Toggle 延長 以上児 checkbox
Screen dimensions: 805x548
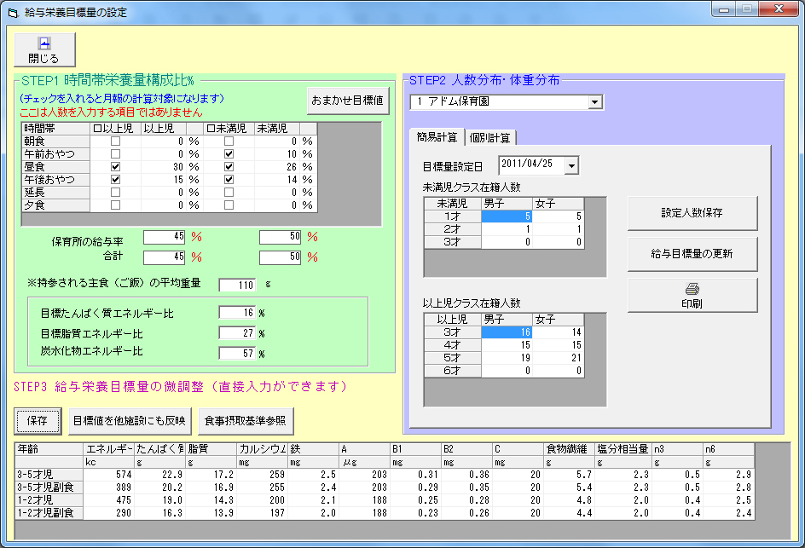pos(115,193)
